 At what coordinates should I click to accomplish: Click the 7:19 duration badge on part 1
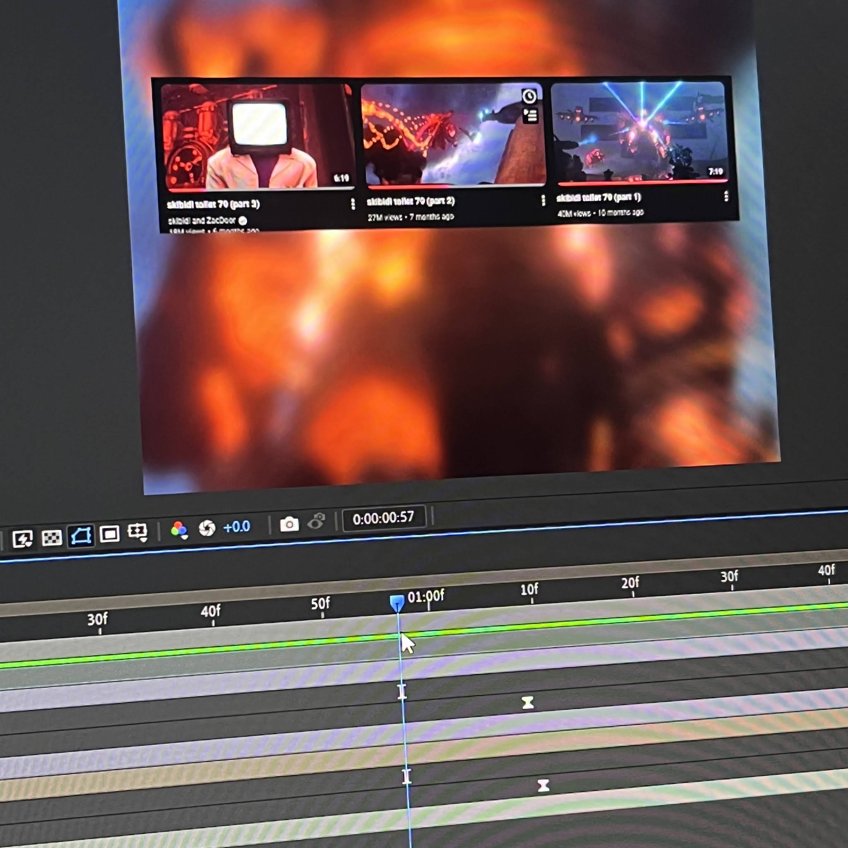pos(715,171)
